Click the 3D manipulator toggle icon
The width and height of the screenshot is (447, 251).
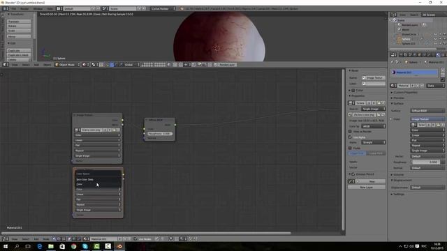(107, 65)
